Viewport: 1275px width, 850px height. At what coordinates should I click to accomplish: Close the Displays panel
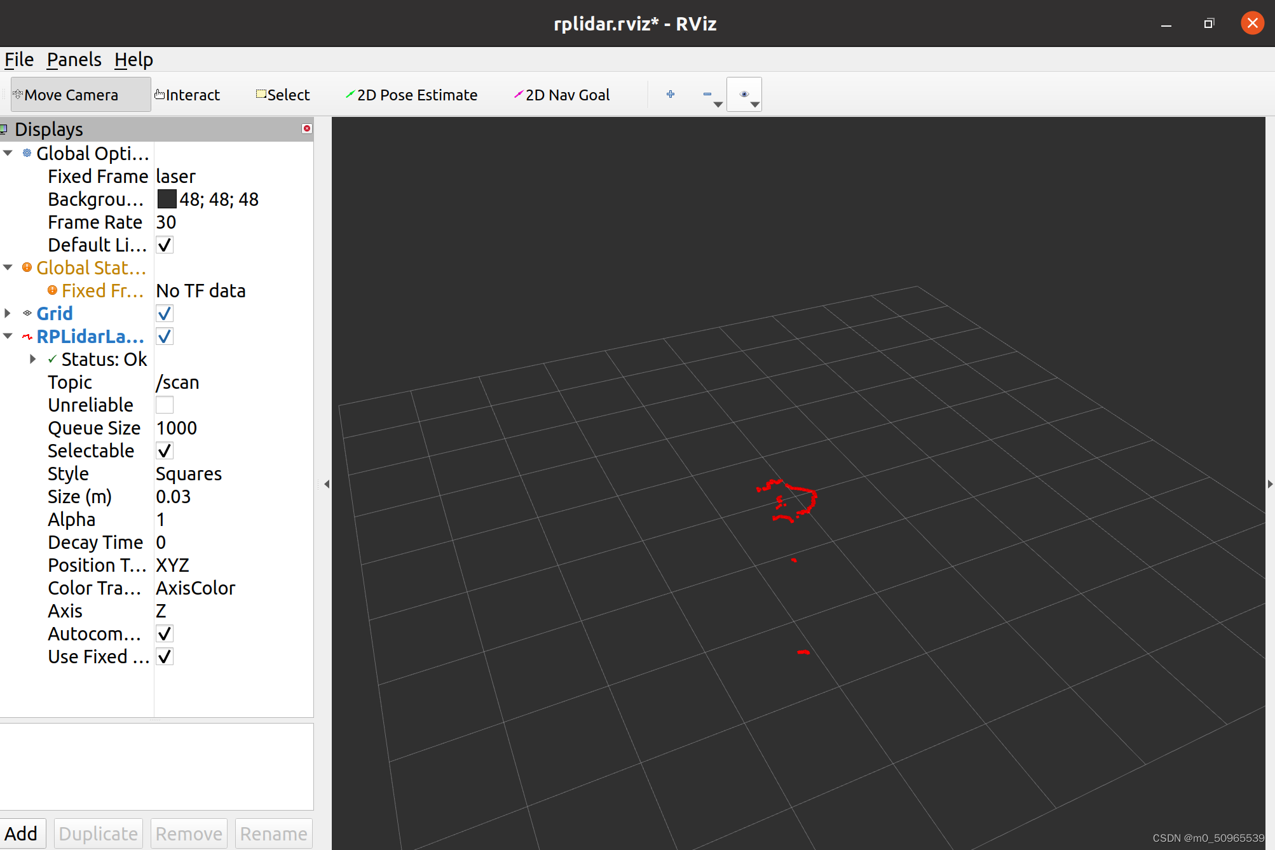point(307,128)
